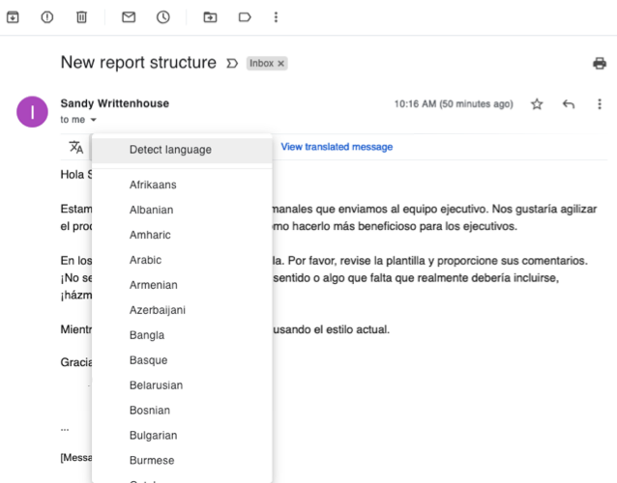
Task: Click the Reply arrow icon
Action: [569, 104]
